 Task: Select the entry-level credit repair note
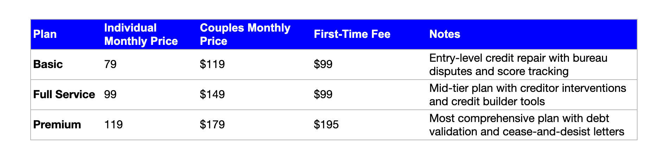tap(518, 65)
